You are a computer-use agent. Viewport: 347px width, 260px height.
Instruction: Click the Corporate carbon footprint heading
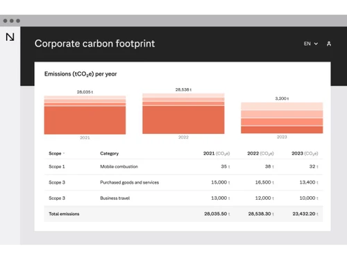(94, 44)
